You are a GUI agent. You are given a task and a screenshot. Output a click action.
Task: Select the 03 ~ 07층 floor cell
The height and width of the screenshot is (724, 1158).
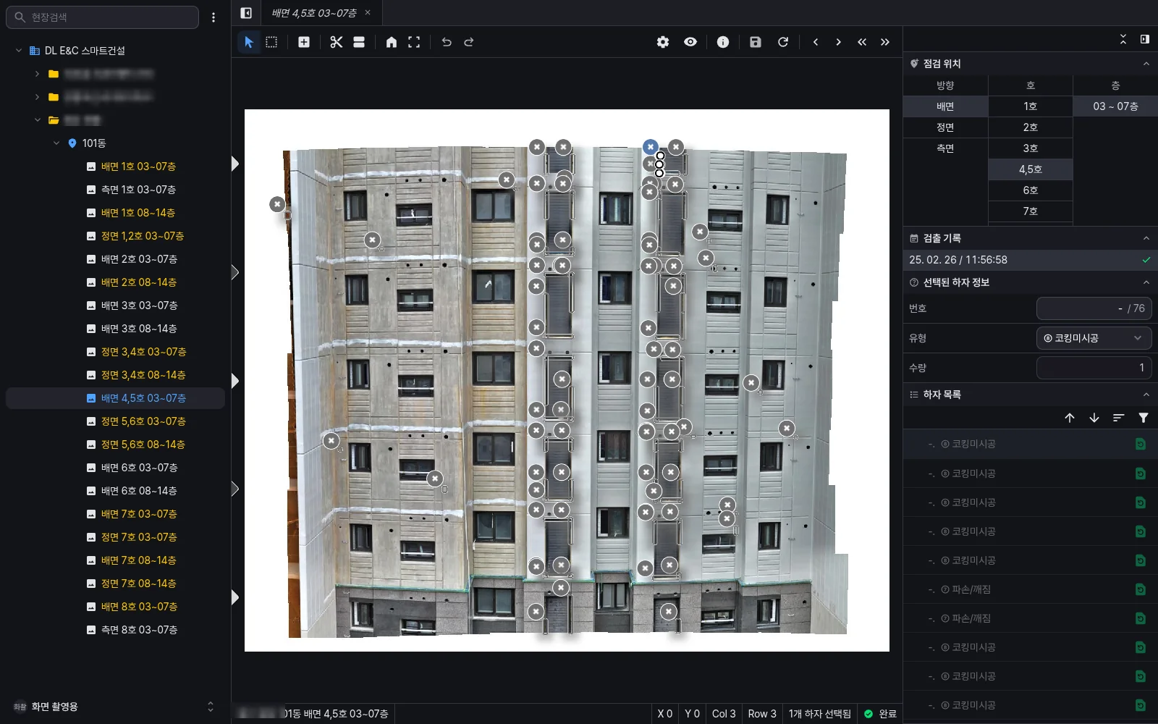tap(1115, 106)
